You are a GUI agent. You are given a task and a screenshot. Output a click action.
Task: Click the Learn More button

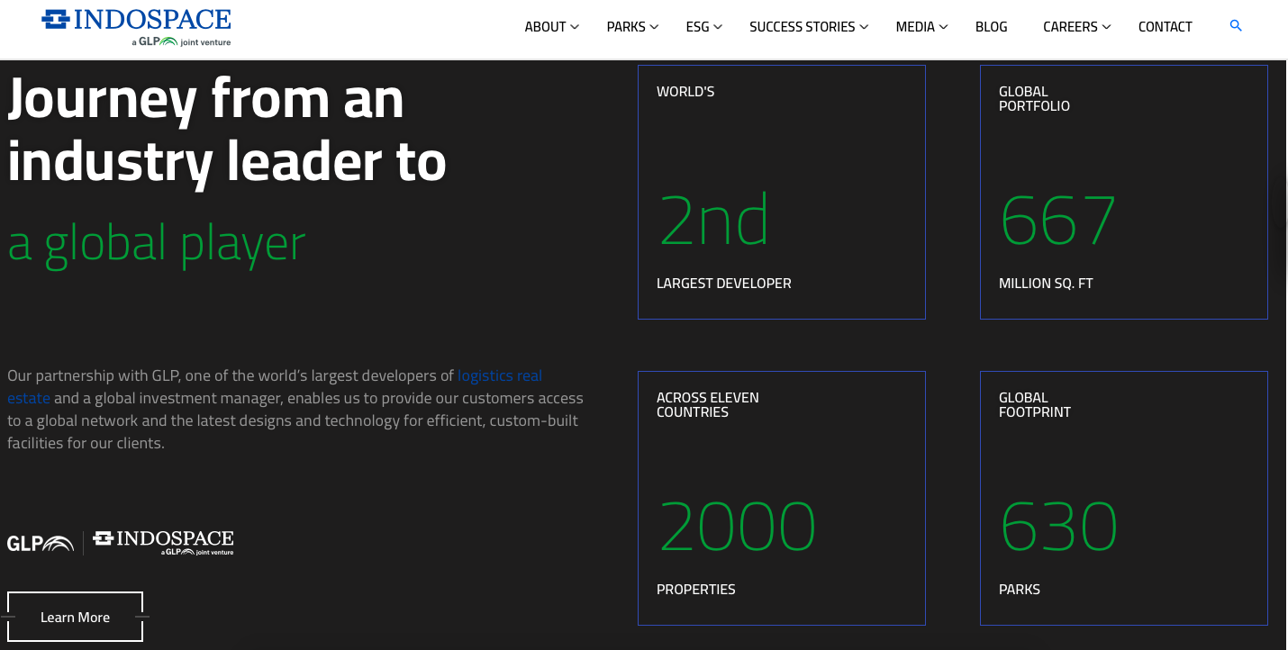tap(75, 617)
